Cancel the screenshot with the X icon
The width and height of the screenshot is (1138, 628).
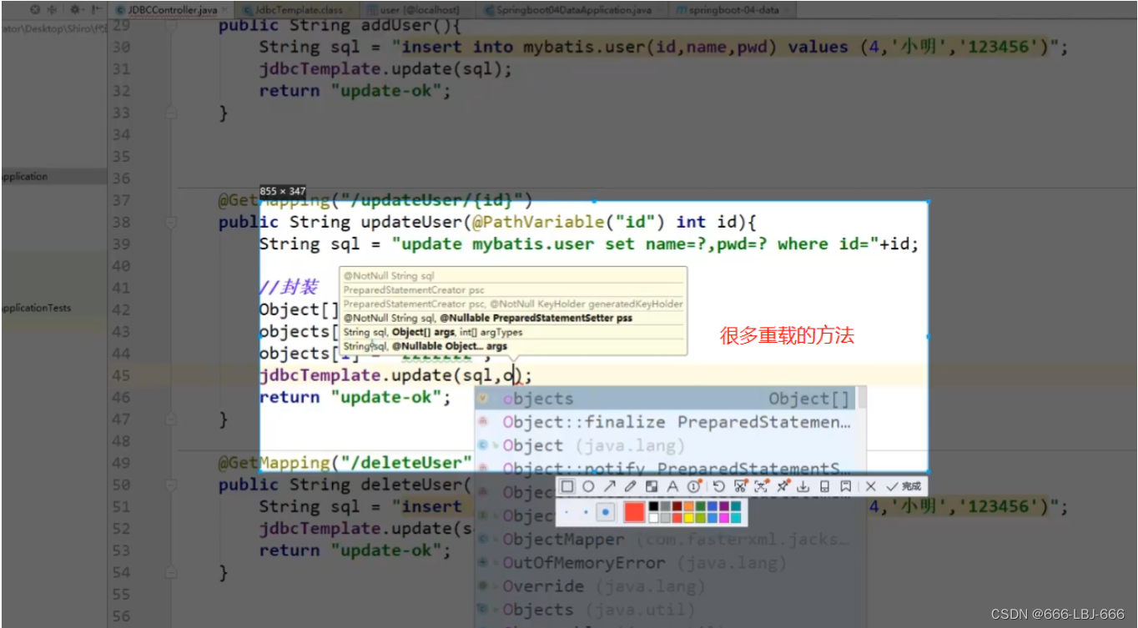click(870, 486)
